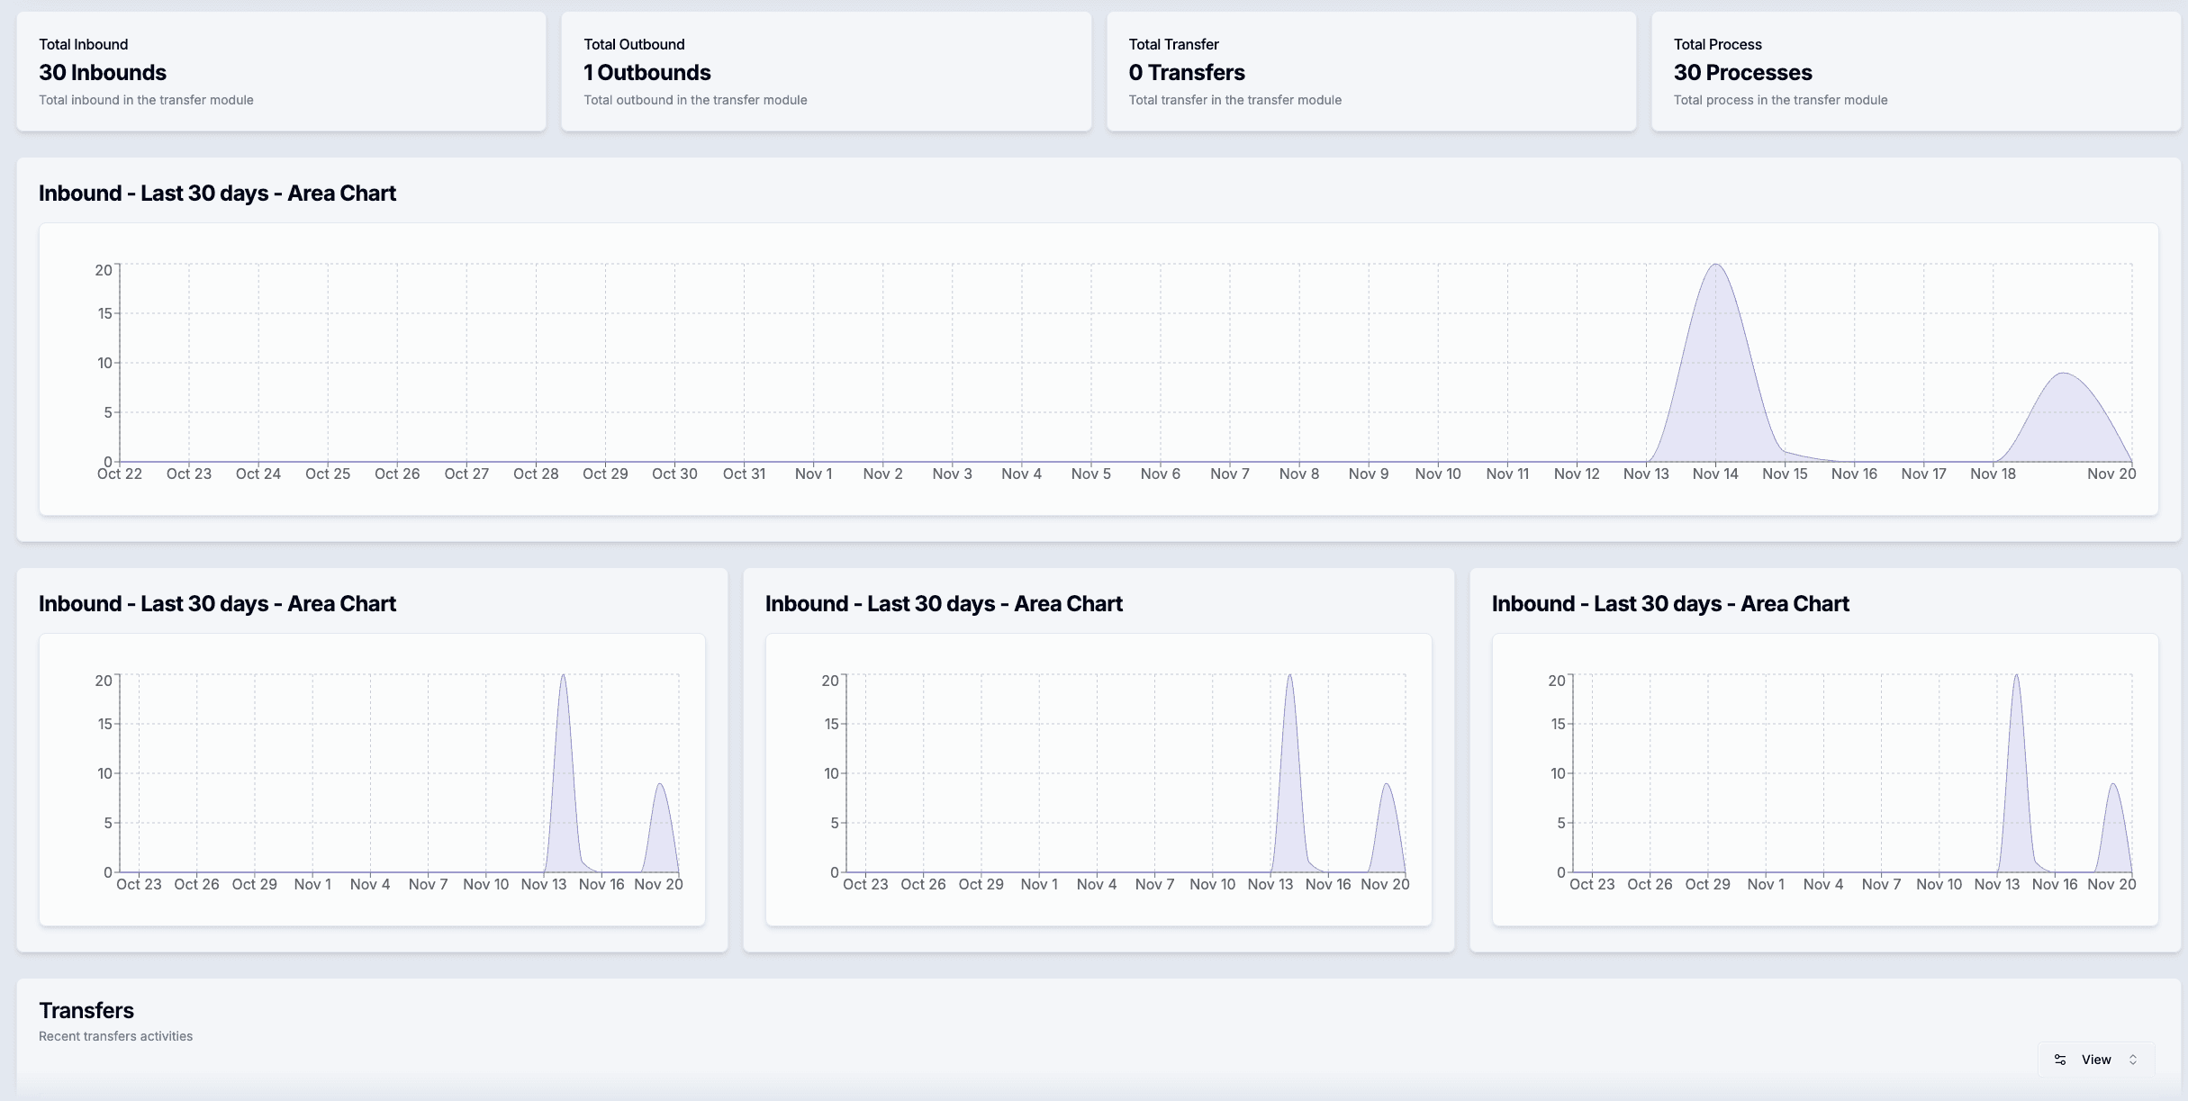This screenshot has width=2188, height=1101.
Task: Click the Nov 14 peak in large chart
Action: tap(1716, 266)
